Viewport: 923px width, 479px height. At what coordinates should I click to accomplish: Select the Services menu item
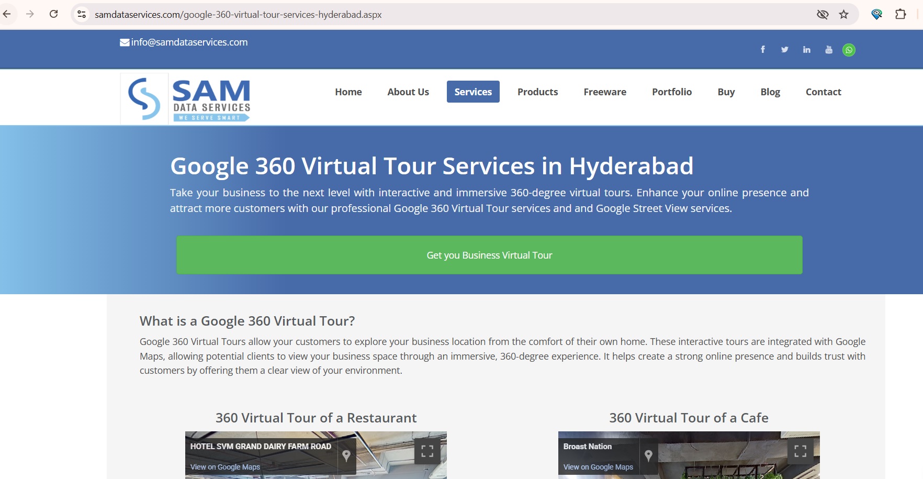[473, 92]
